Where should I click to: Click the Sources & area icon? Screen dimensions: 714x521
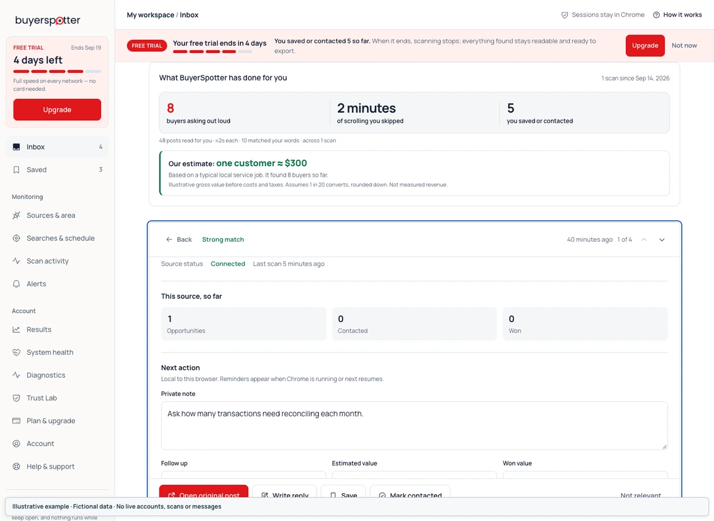pos(16,216)
